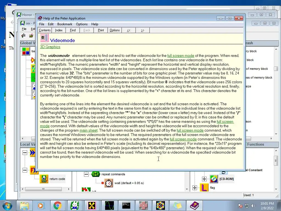
Task: Switch to the Peter rabbit app on taskbar
Action: [x=75, y=206]
